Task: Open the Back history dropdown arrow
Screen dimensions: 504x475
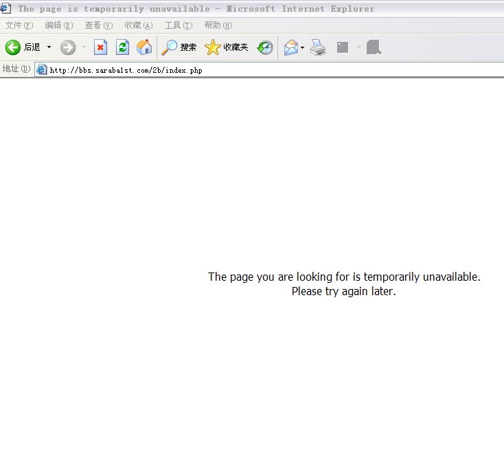Action: point(49,47)
